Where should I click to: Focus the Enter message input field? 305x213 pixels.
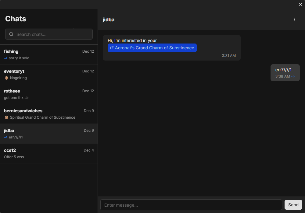tap(191, 205)
